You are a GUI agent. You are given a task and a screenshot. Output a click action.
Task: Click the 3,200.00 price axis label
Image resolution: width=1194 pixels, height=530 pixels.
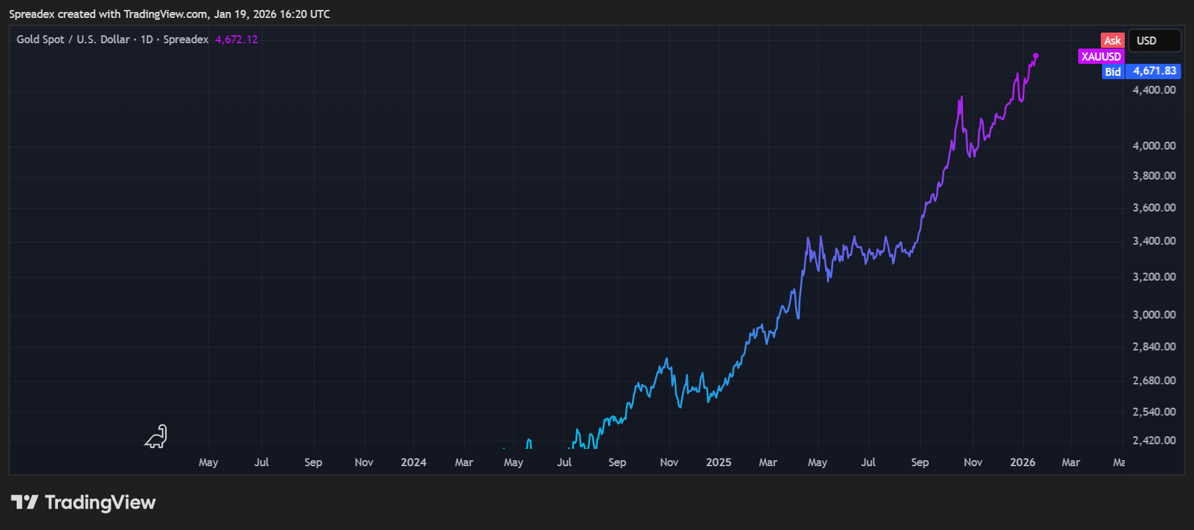click(x=1154, y=277)
